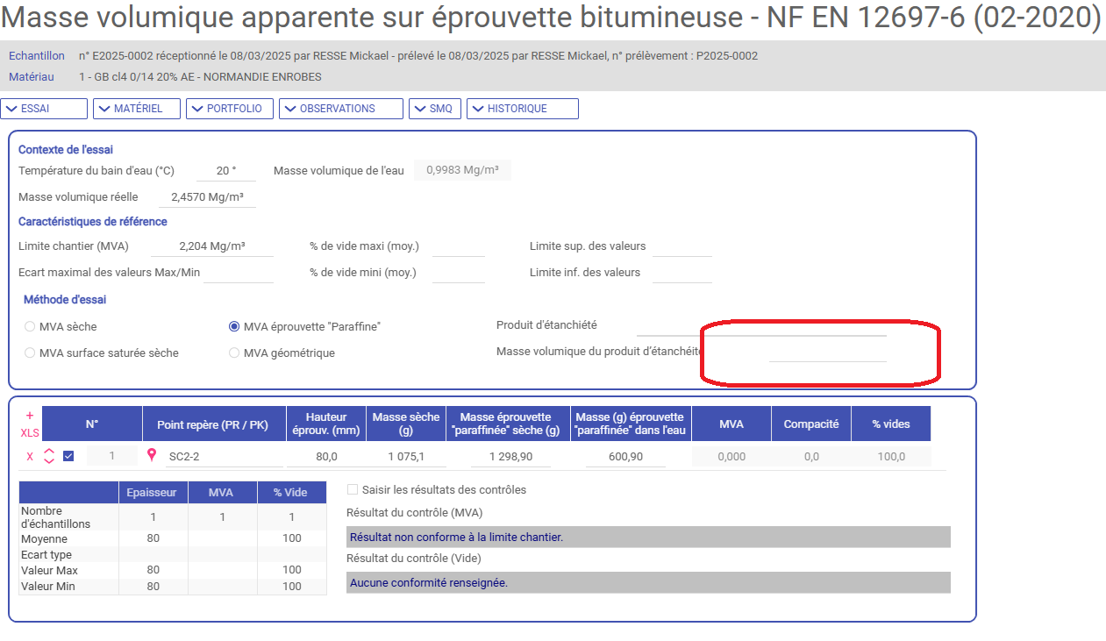Click the chevron icon on ESSAI
Screen dimensions: 1106x641
point(11,109)
